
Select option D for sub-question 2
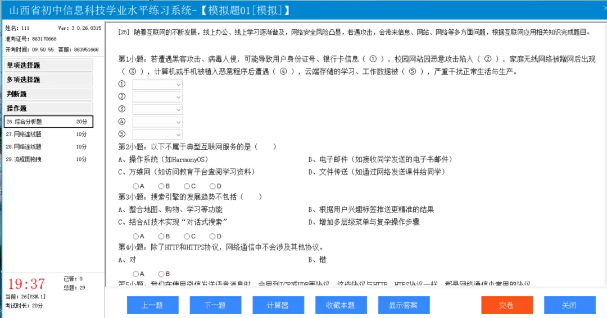coord(212,186)
